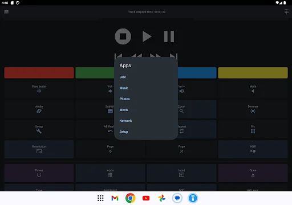Tap the yellow color button
Image resolution: width=292 pixels, height=205 pixels.
(253, 73)
